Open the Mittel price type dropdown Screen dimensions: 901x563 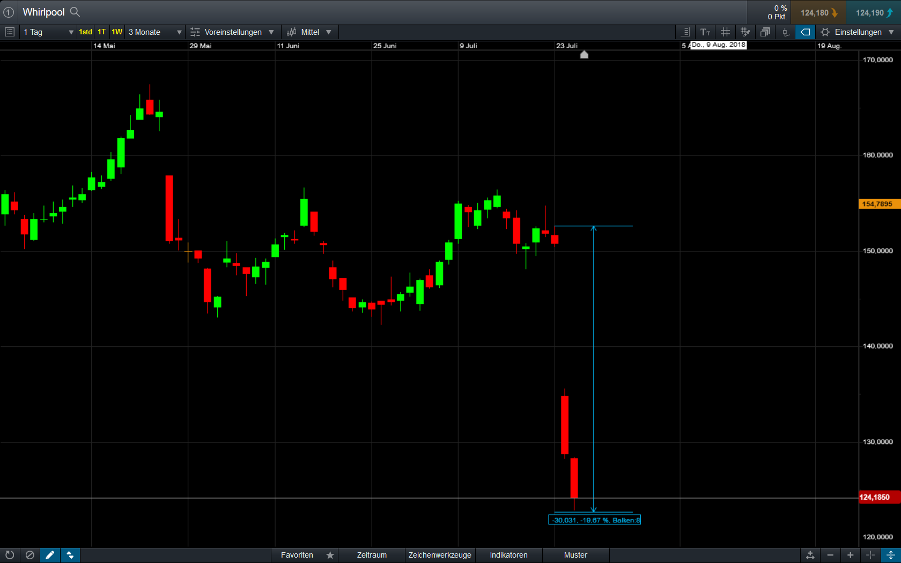click(309, 32)
